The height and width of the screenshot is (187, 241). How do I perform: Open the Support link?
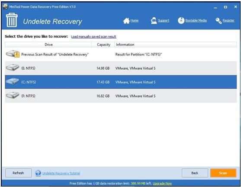point(164,20)
